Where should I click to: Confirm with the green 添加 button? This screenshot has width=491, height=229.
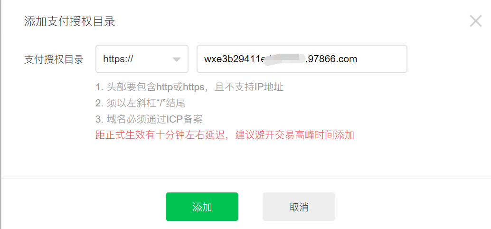click(x=202, y=207)
